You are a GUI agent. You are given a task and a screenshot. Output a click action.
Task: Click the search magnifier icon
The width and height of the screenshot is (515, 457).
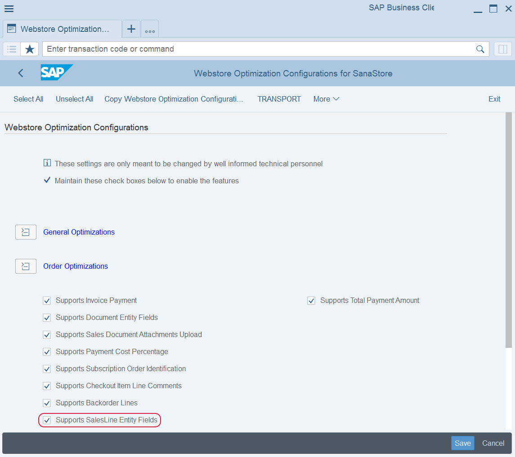click(x=480, y=49)
